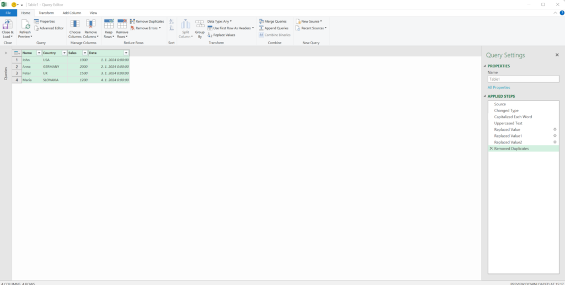Click Append Queries
Screen dimensions: 565x285
[x=274, y=28]
